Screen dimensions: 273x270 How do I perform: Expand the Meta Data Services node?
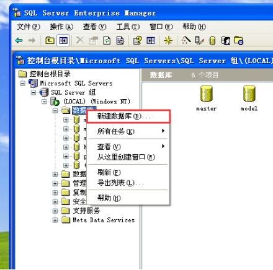click(55, 220)
